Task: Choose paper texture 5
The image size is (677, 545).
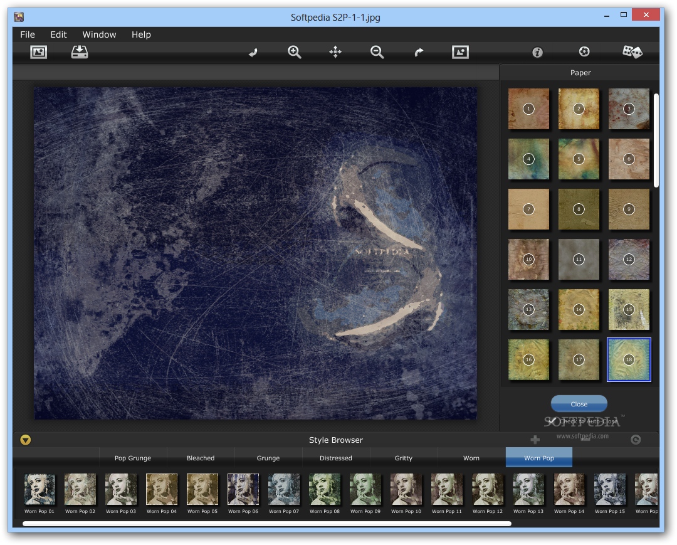Action: coord(579,159)
